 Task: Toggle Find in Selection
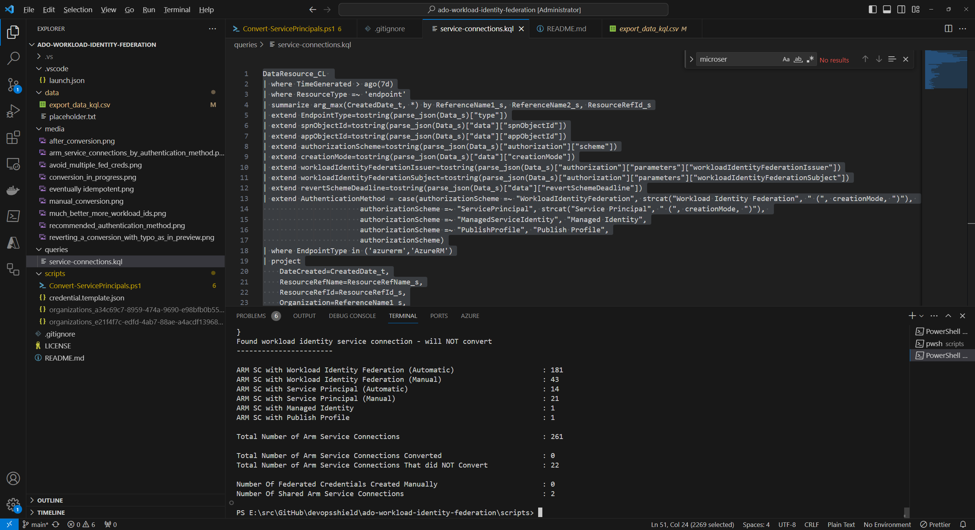pos(892,59)
